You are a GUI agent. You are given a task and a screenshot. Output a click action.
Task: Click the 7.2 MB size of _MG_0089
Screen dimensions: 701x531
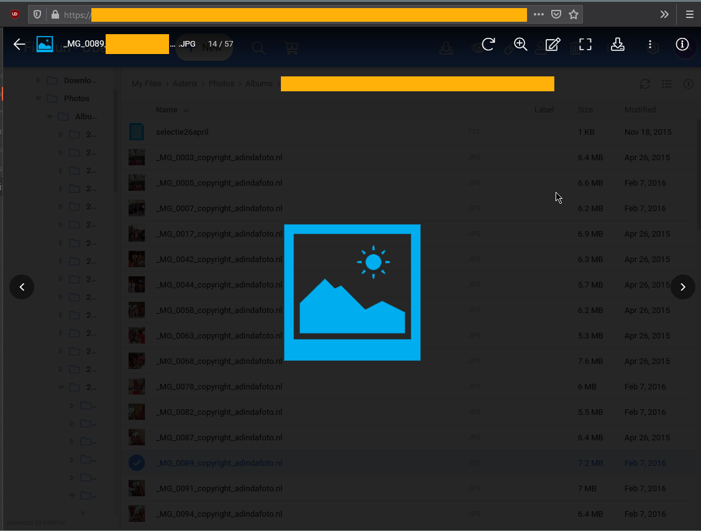pos(590,463)
